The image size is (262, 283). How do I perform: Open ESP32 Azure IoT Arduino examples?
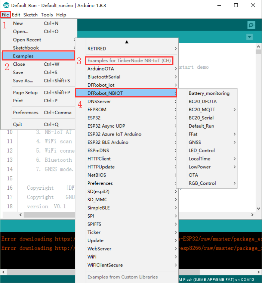pyautogui.click(x=127, y=134)
